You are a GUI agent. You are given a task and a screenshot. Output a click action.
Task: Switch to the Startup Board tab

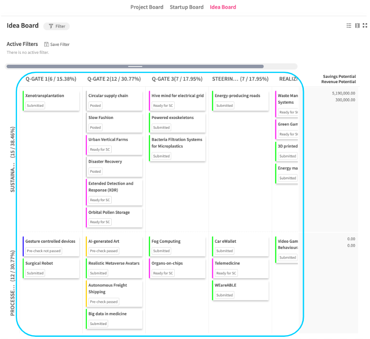(x=187, y=7)
